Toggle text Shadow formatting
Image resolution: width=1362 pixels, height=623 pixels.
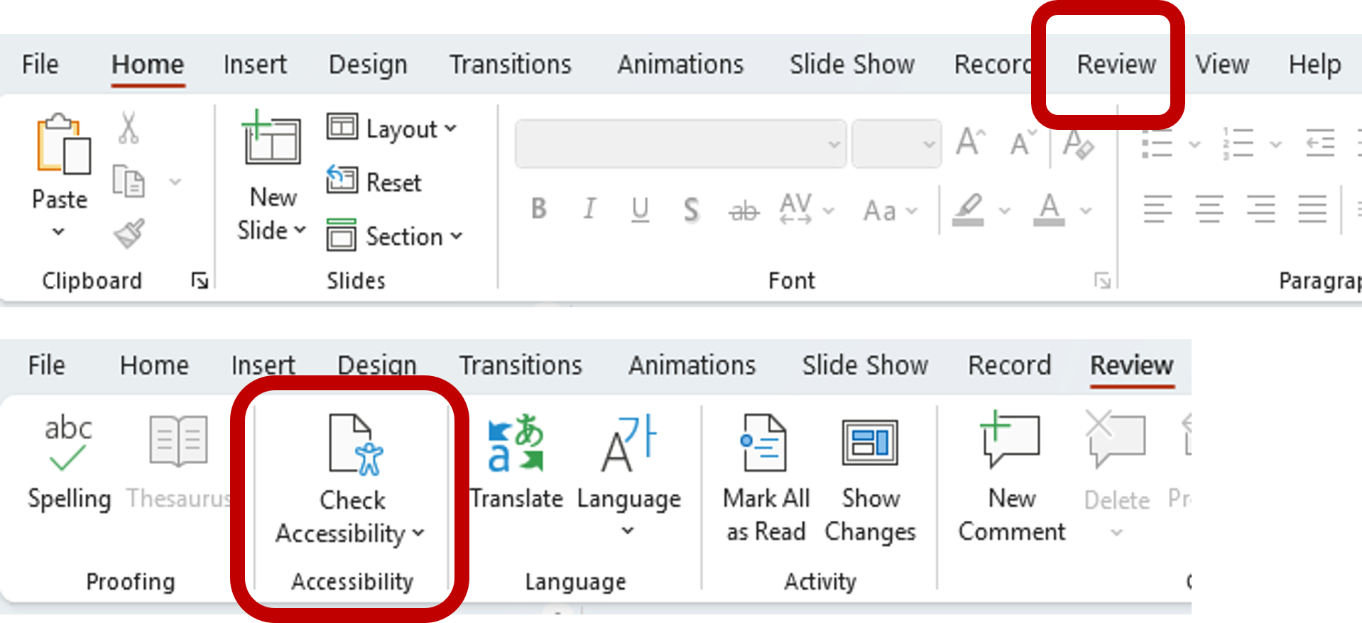tap(691, 210)
